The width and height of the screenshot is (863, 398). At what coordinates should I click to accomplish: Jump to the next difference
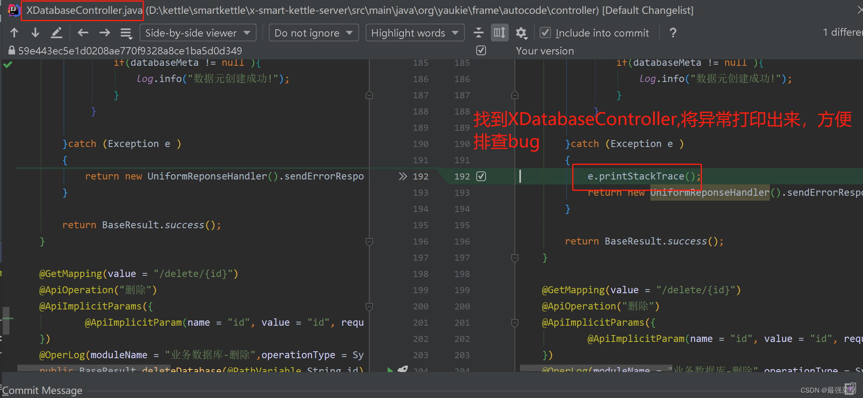(35, 32)
